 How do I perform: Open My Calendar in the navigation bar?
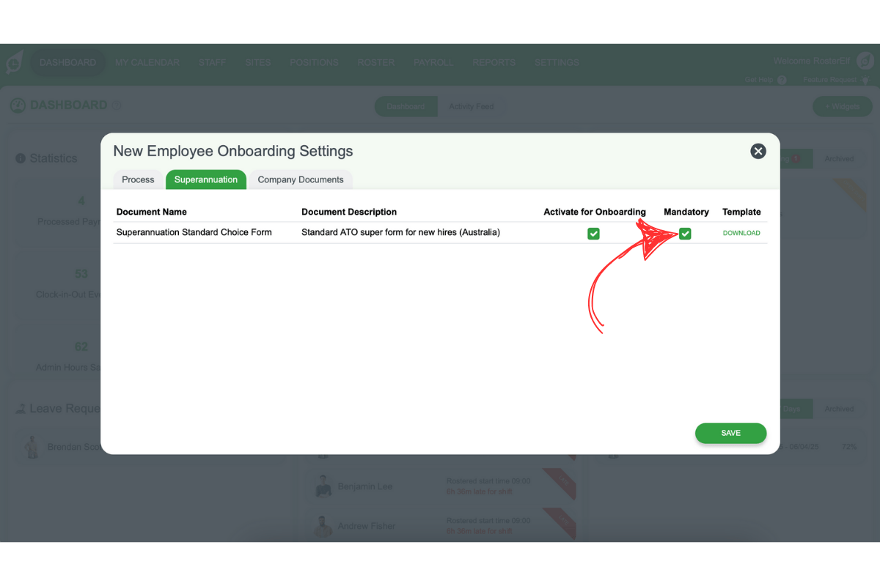coord(147,62)
